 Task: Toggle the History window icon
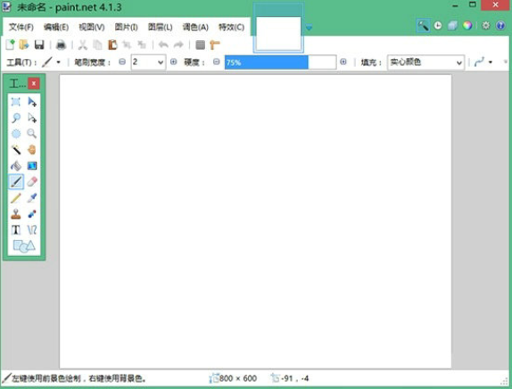[438, 26]
